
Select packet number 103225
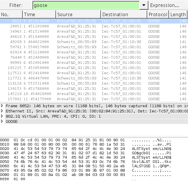pos(94,68)
